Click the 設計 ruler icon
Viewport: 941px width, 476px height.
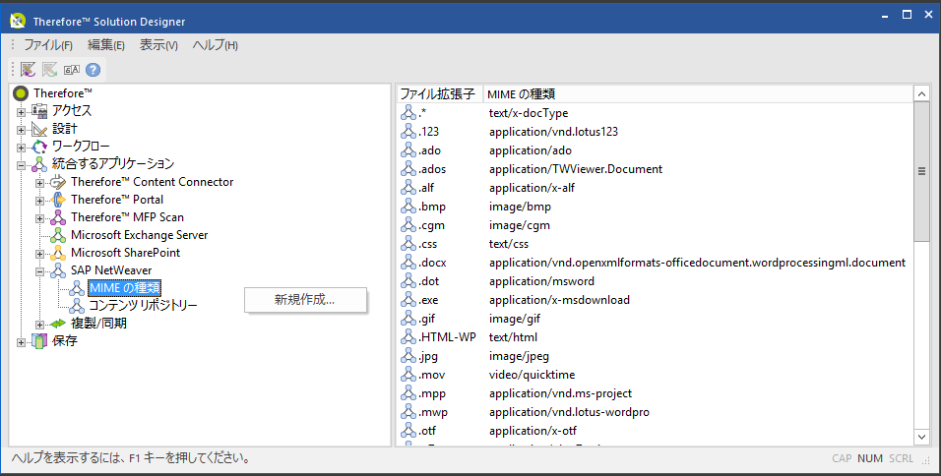click(39, 129)
